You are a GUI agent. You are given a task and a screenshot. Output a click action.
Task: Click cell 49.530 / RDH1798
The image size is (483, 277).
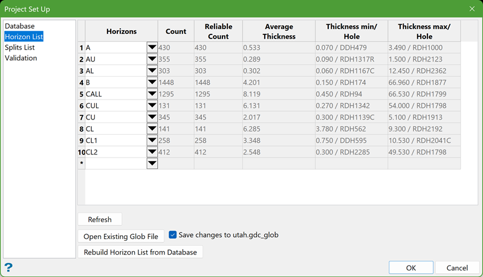point(424,152)
